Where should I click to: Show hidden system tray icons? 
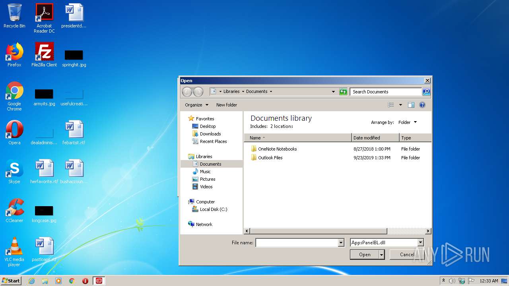point(443,281)
